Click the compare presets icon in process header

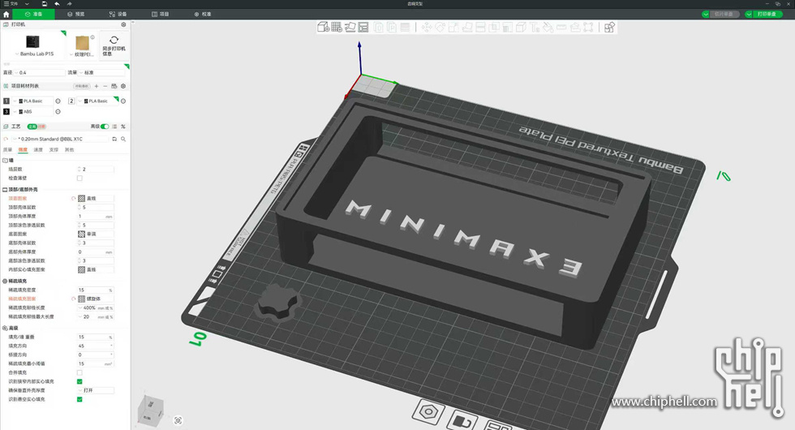point(123,127)
